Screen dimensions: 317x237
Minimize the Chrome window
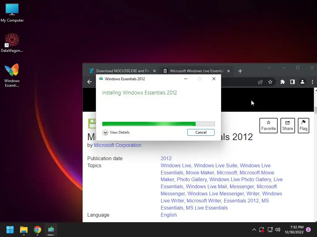tap(284, 68)
